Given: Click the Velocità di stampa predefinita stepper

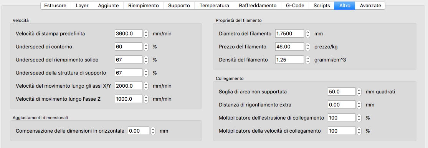Looking at the screenshot, I should (x=146, y=34).
